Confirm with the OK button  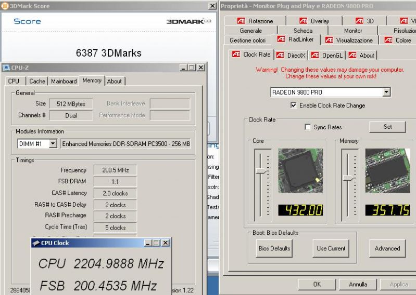[317, 284]
